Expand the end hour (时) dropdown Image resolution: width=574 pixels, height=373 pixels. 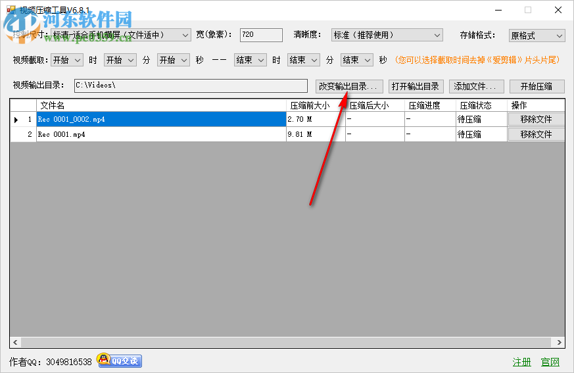point(250,60)
